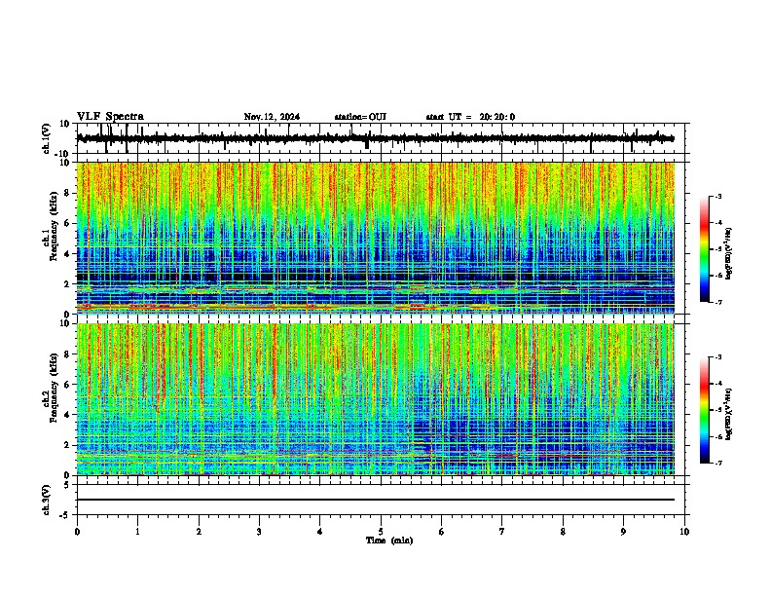
Task: Click the ch.2 colorbar log(PSD) label
Action: coord(729,414)
